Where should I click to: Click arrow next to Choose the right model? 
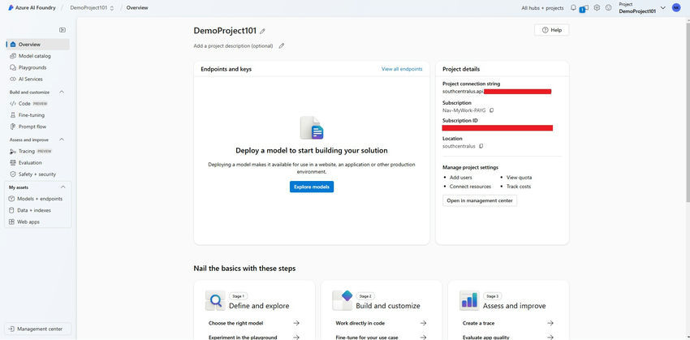(x=296, y=323)
